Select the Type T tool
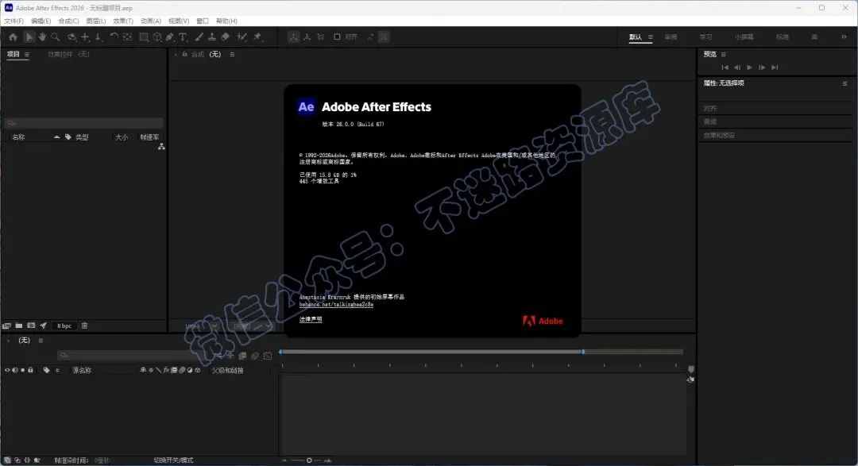Screen dimensions: 858x466 pos(183,37)
